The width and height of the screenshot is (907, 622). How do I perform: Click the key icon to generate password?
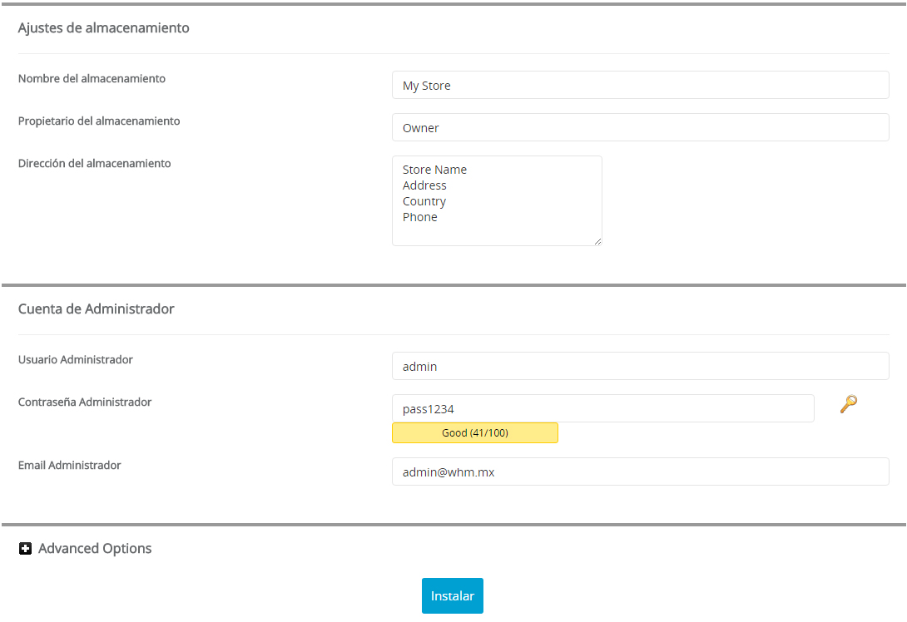[848, 405]
